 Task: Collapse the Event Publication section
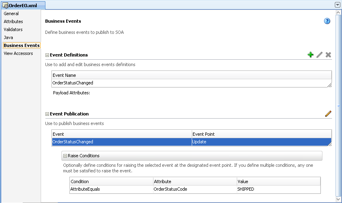[47, 114]
